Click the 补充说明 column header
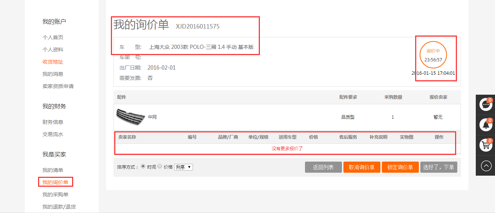Viewport: 495px width, 213px height. [379, 137]
